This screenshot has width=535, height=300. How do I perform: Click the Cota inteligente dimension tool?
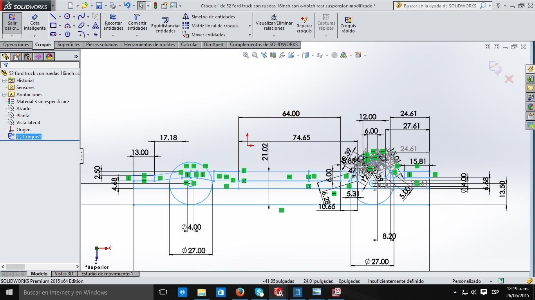pyautogui.click(x=35, y=23)
